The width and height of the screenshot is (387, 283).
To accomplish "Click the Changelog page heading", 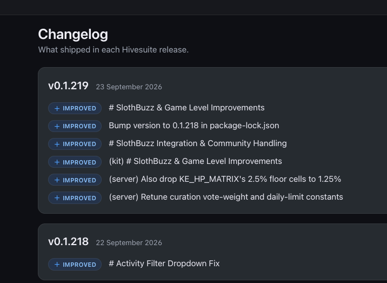I will (73, 34).
